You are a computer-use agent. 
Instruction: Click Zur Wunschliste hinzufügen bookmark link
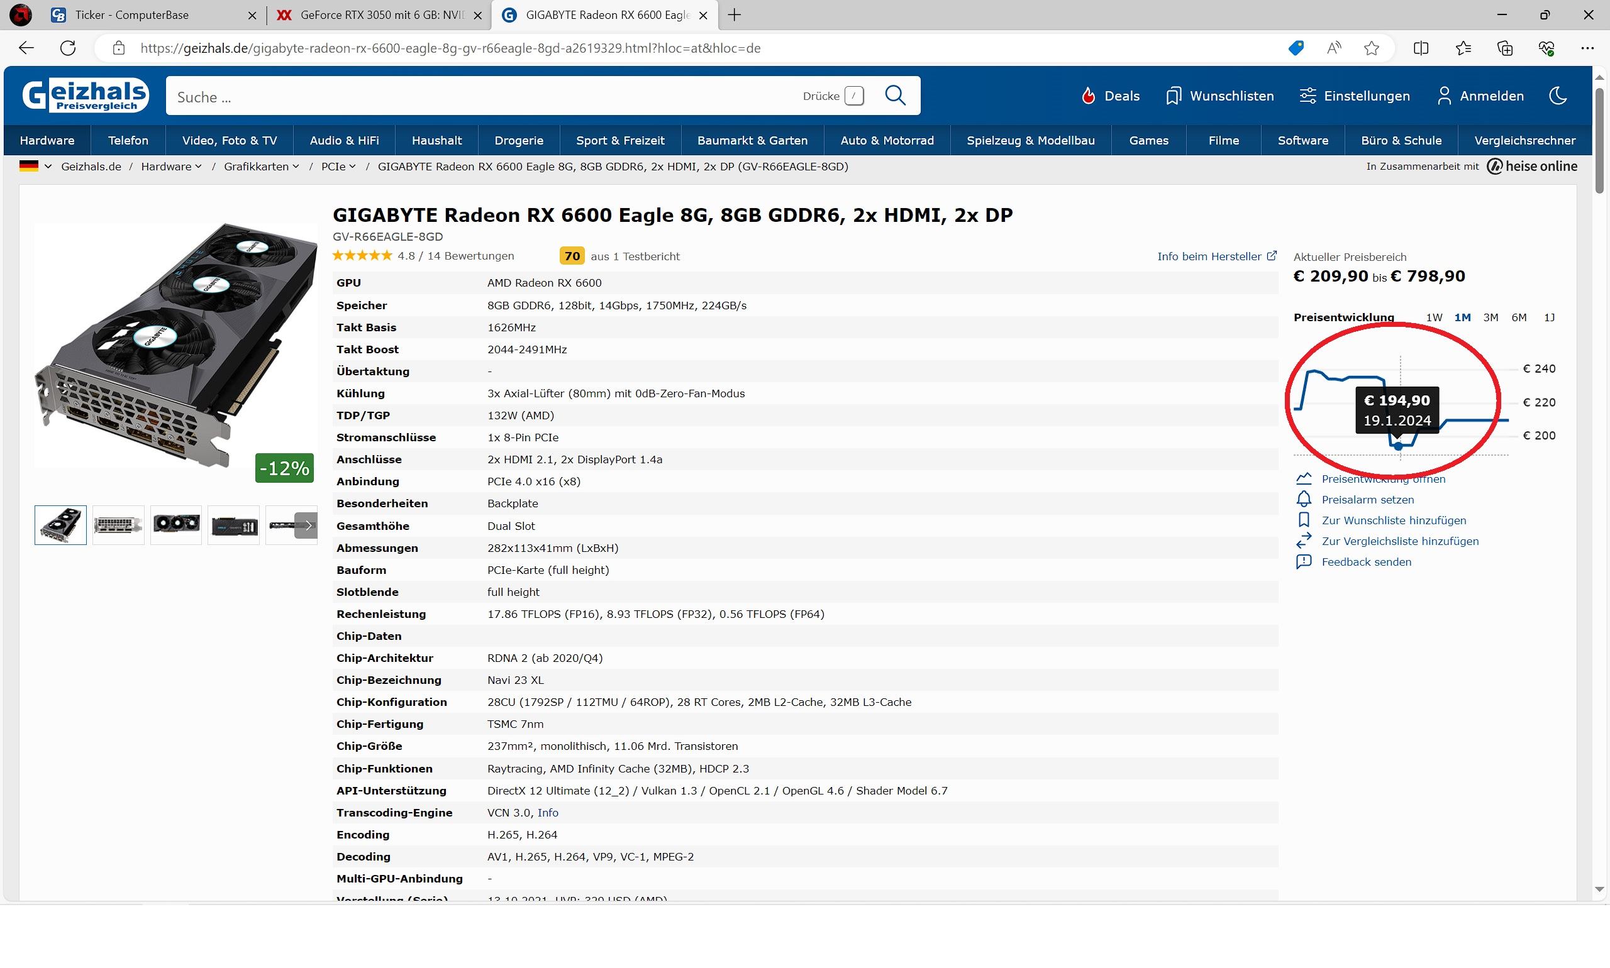(x=1393, y=520)
